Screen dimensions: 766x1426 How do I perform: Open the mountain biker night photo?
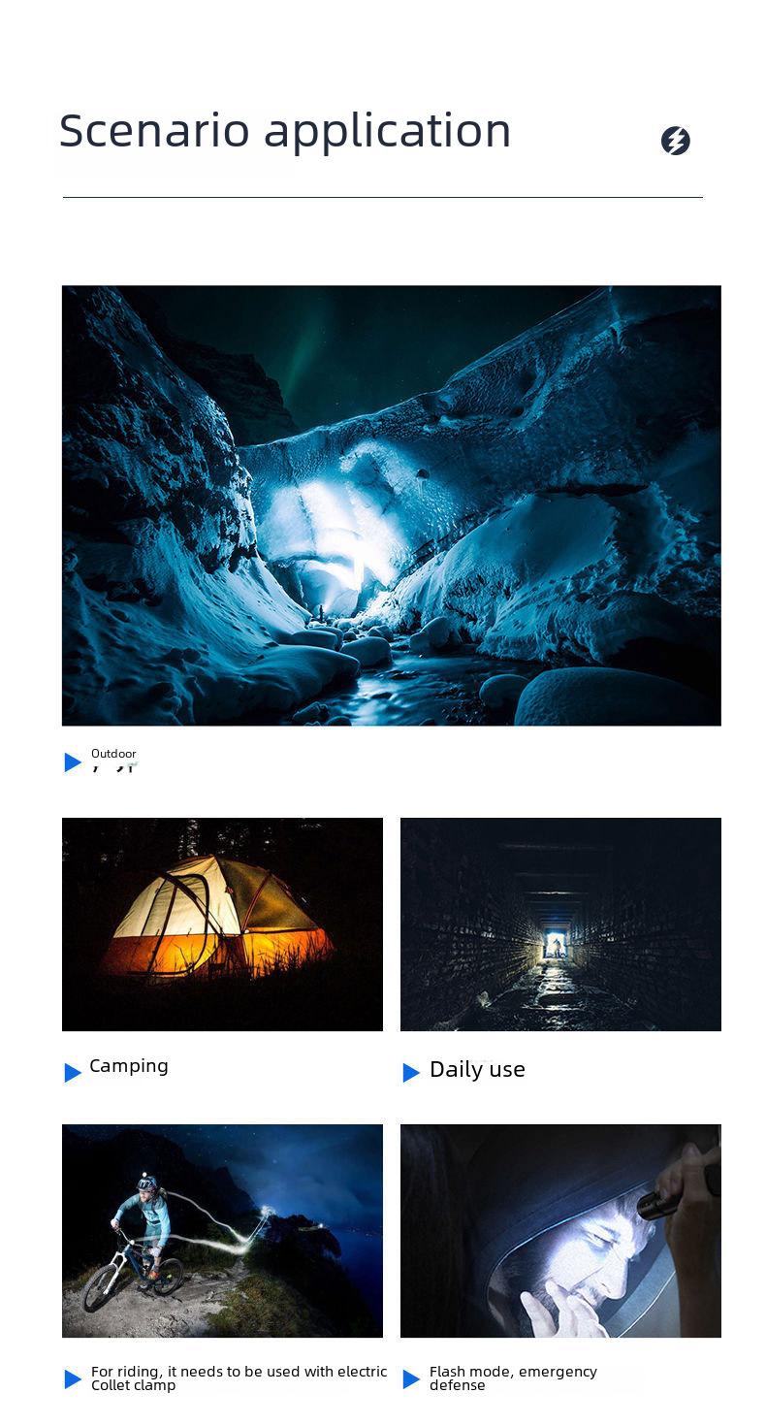click(222, 1231)
